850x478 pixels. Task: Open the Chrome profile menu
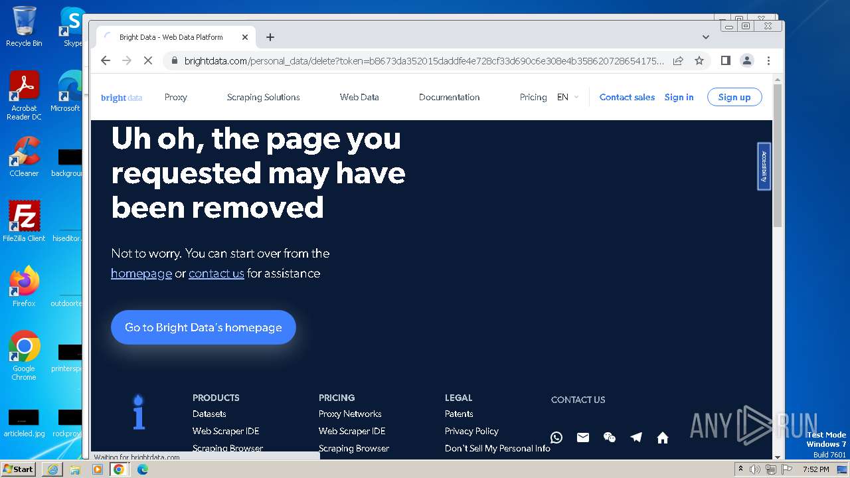[747, 60]
